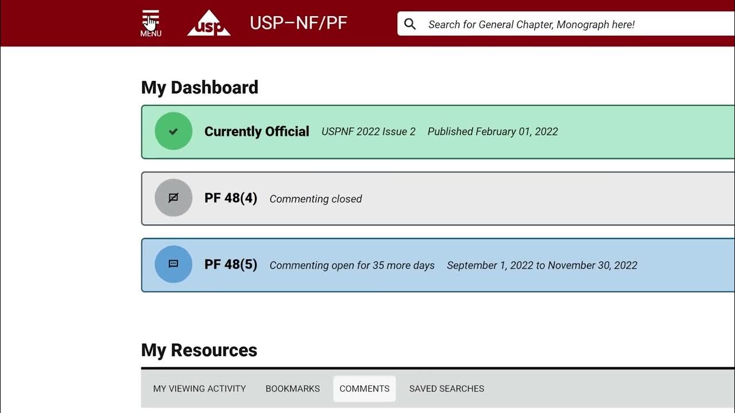Open the hamburger MENU icon
The height and width of the screenshot is (413, 735).
pyautogui.click(x=150, y=23)
